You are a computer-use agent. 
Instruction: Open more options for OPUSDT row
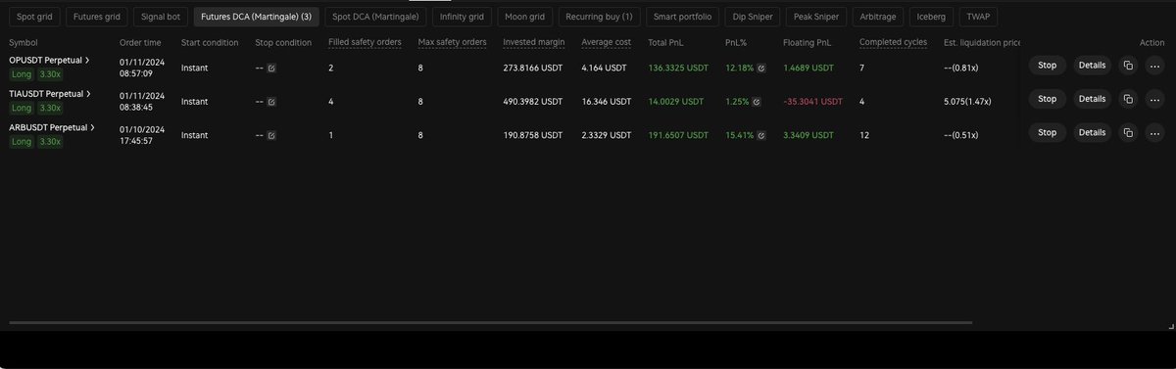(1153, 66)
